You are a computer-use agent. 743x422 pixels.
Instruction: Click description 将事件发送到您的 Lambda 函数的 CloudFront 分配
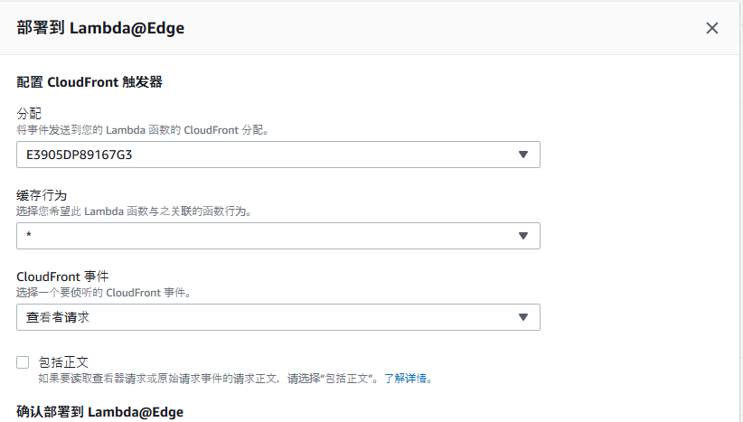click(143, 130)
